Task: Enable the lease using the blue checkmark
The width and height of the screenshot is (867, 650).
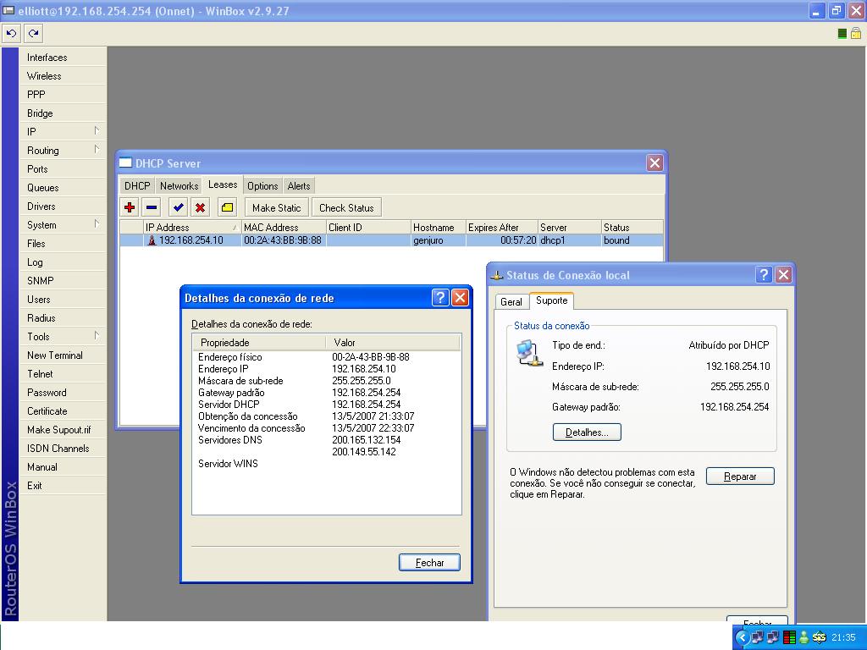Action: coord(178,208)
